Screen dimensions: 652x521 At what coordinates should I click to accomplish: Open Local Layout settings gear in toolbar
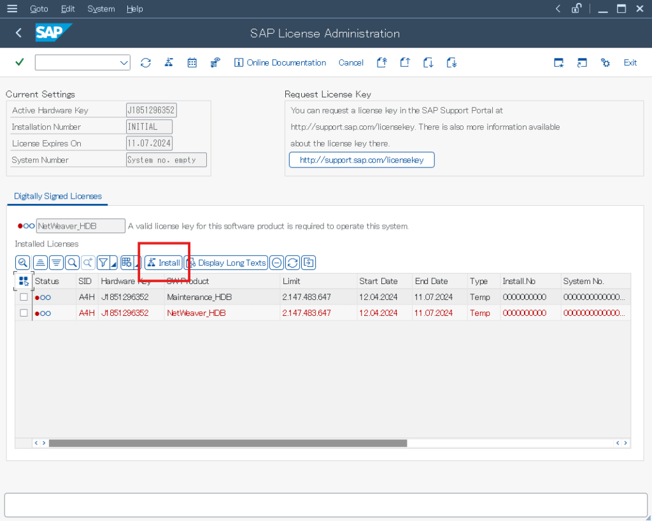605,62
